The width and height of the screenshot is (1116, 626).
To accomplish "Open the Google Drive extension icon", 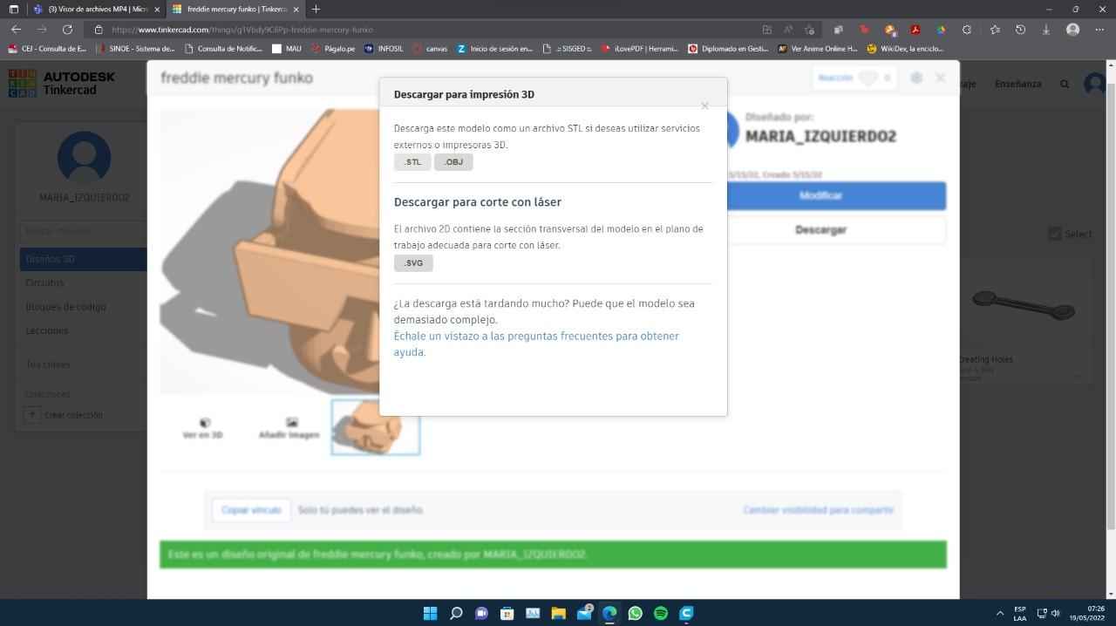I will [x=941, y=29].
